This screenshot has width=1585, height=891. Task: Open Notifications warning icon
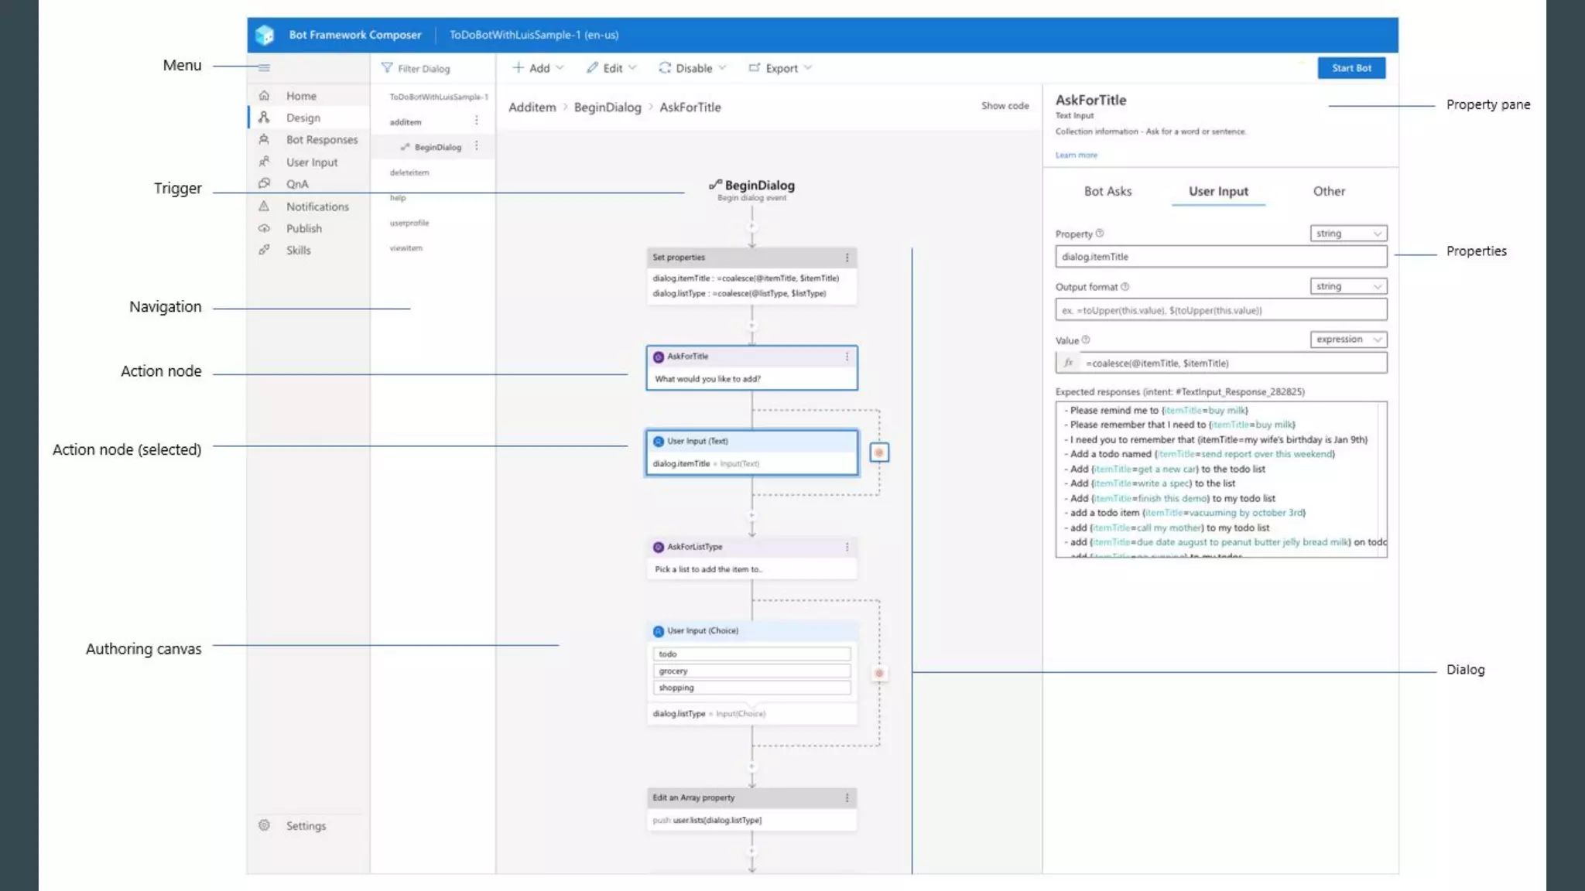click(x=264, y=207)
